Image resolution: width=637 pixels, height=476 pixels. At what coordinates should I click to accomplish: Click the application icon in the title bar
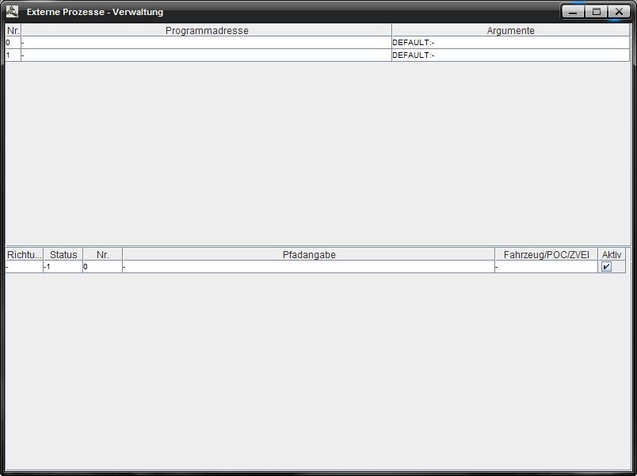click(12, 12)
